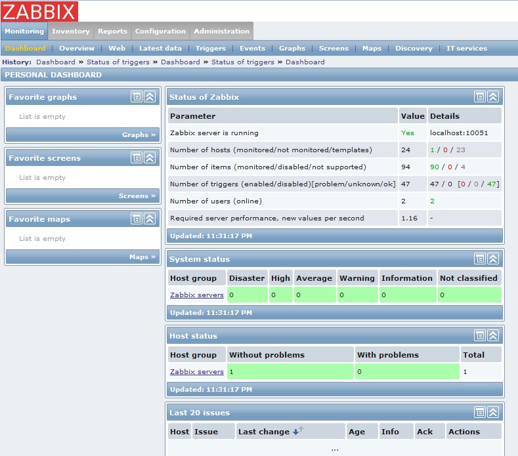The image size is (518, 456).
Task: Open the Screens submenu item
Action: tap(334, 48)
